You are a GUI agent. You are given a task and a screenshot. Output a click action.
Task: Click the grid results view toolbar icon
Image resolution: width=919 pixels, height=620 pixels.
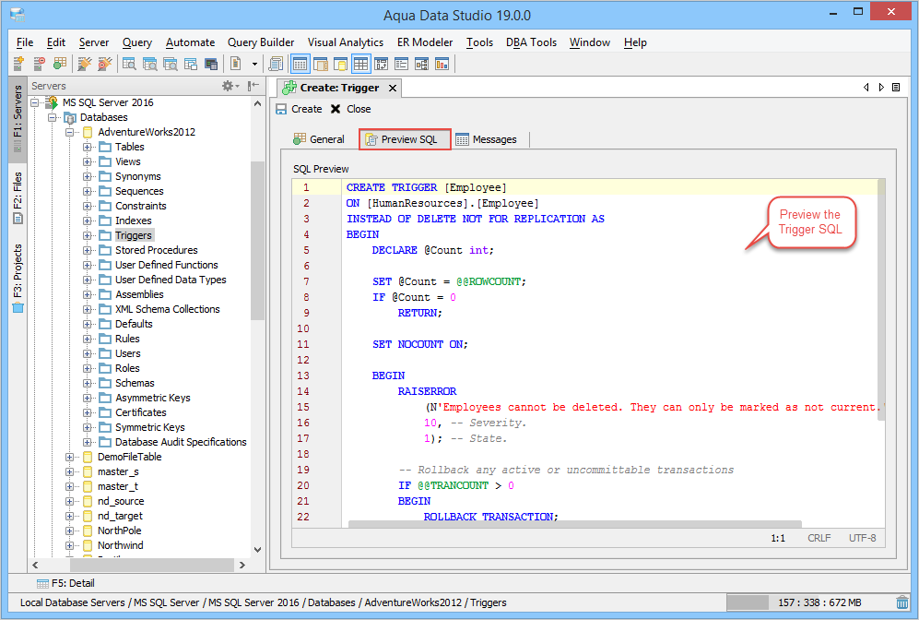click(x=360, y=64)
